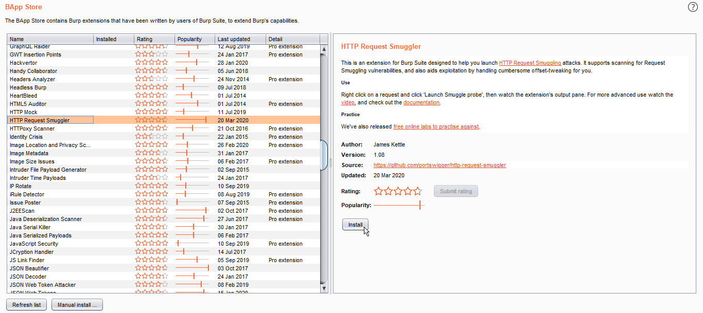The height and width of the screenshot is (313, 703).
Task: Select the Intruder File Payload Generator row
Action: [x=164, y=170]
